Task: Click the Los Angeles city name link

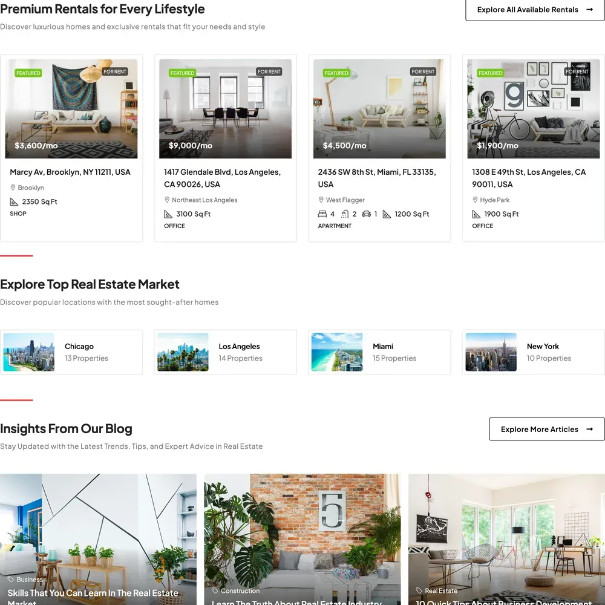Action: 239,347
